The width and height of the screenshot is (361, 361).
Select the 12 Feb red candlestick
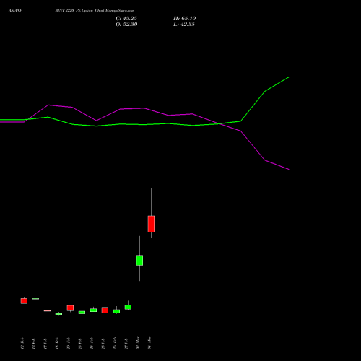(x=24, y=301)
